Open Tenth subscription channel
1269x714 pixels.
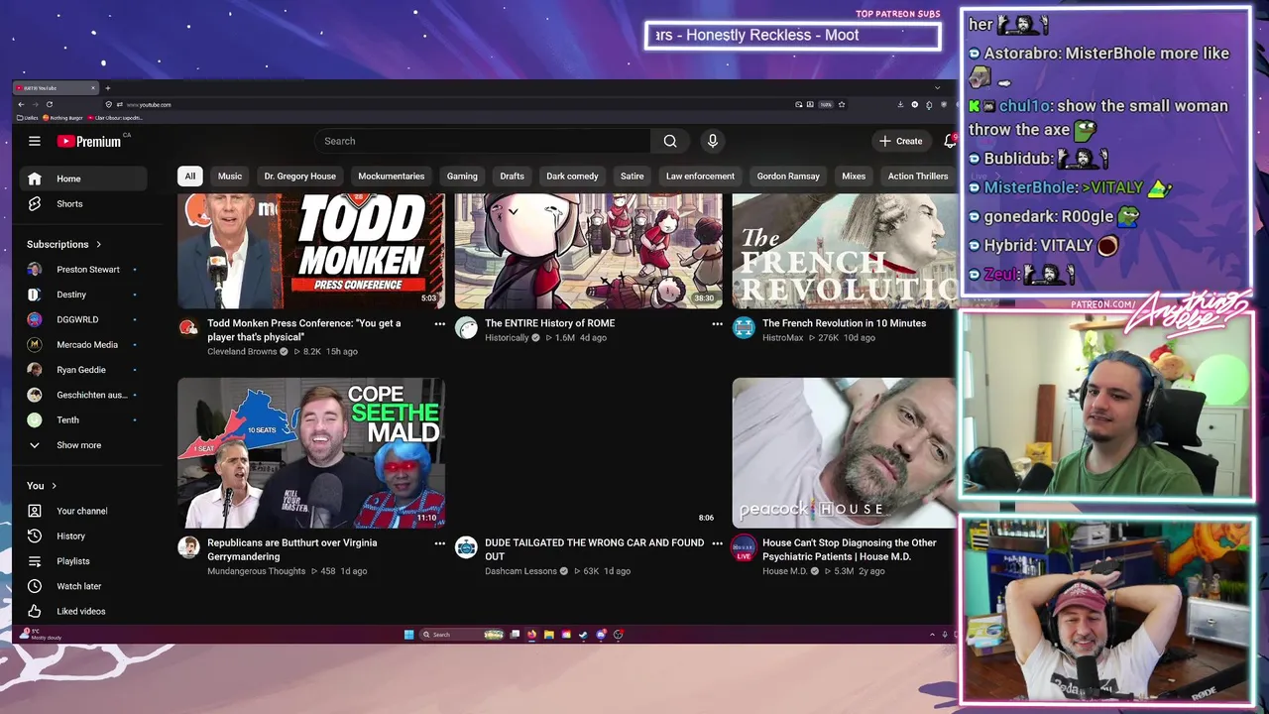pos(83,420)
